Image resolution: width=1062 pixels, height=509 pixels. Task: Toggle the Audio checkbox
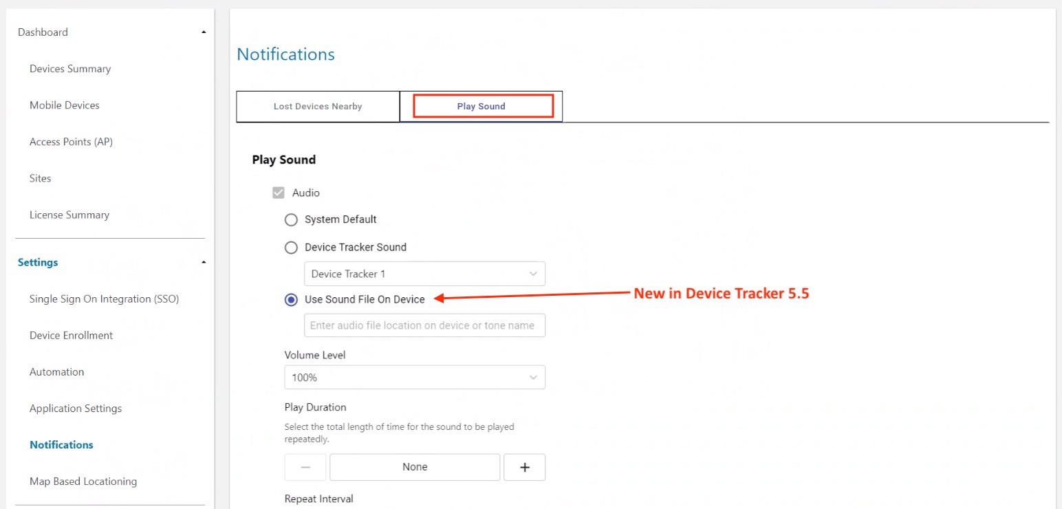(x=279, y=193)
